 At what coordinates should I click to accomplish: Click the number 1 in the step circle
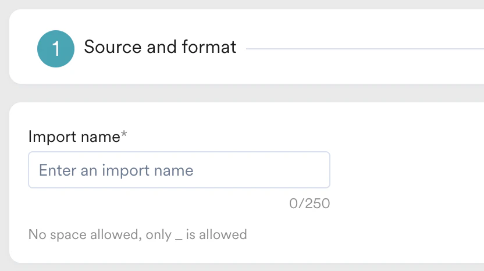coord(56,49)
